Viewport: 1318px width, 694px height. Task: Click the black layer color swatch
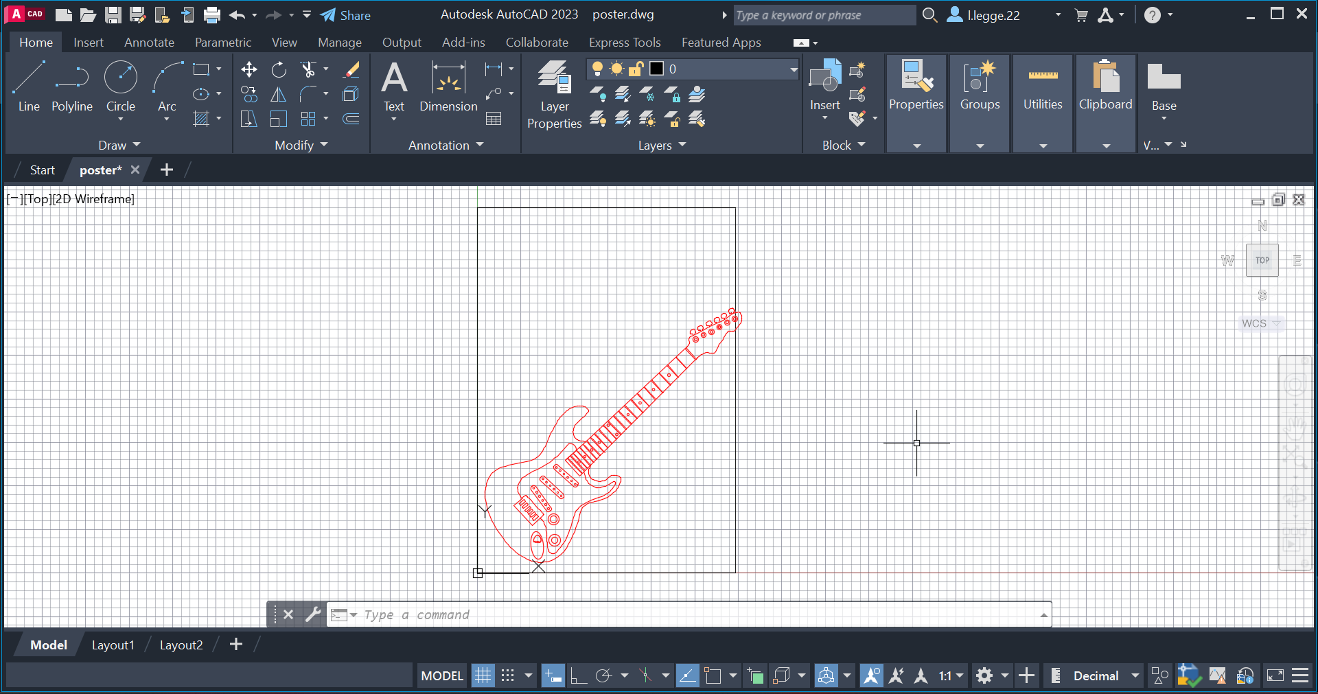tap(657, 69)
